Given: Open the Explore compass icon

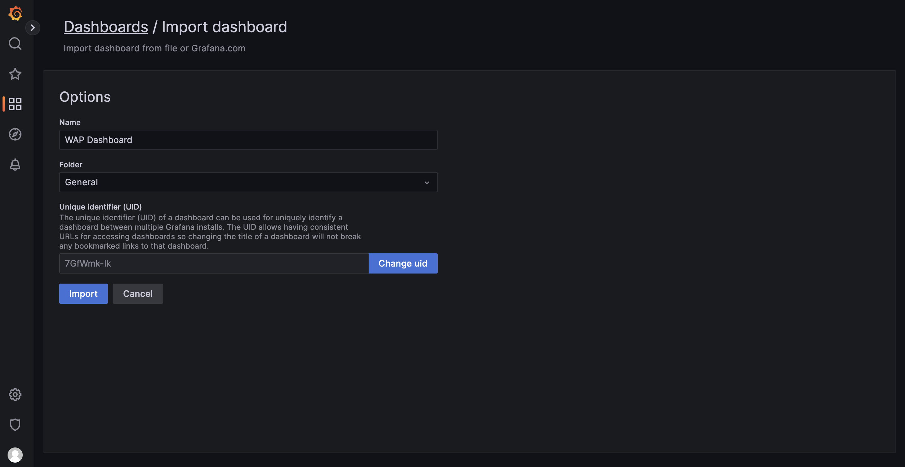Looking at the screenshot, I should (x=15, y=134).
